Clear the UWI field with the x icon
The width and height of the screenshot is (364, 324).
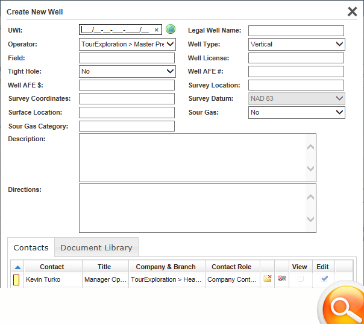[157, 30]
